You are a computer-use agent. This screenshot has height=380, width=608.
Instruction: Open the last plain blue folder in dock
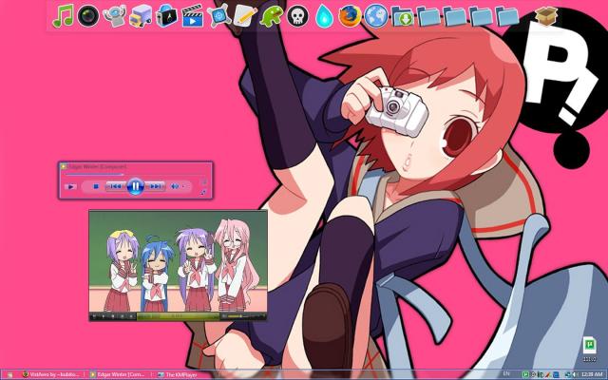[x=507, y=16]
